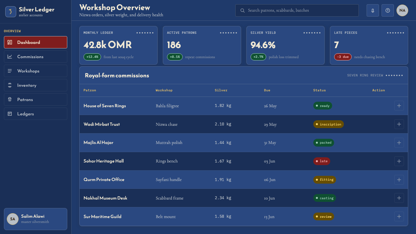The width and height of the screenshot is (416, 234).
Task: Open the Late Pieces card
Action: (x=369, y=45)
